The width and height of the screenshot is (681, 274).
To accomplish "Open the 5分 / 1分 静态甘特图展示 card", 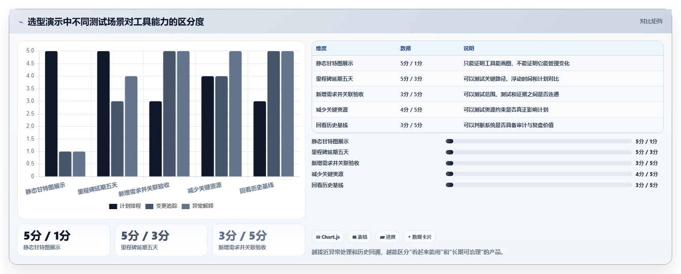I will [64, 240].
